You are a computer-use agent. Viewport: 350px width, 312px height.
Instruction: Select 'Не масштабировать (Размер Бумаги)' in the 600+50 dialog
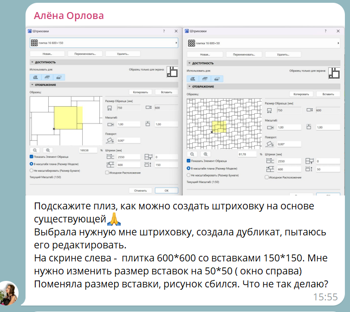click(188, 175)
